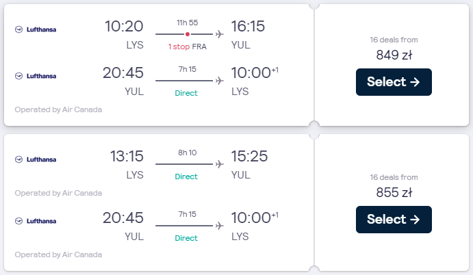
Task: Click the 10:20 departure time
Action: coord(124,26)
